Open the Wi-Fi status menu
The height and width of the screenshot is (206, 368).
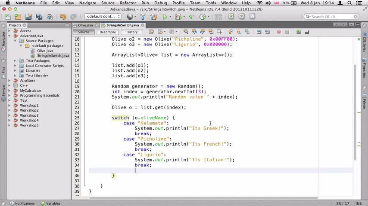pos(259,3)
